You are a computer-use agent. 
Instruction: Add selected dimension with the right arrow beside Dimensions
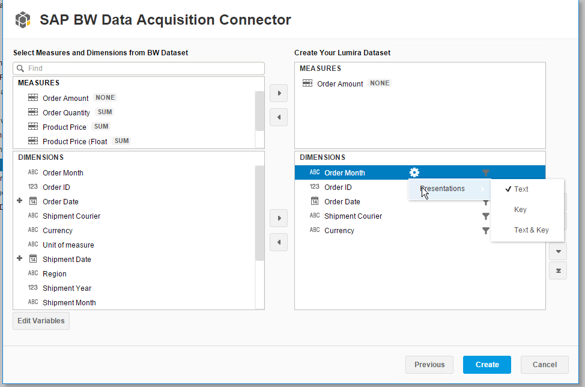point(279,218)
